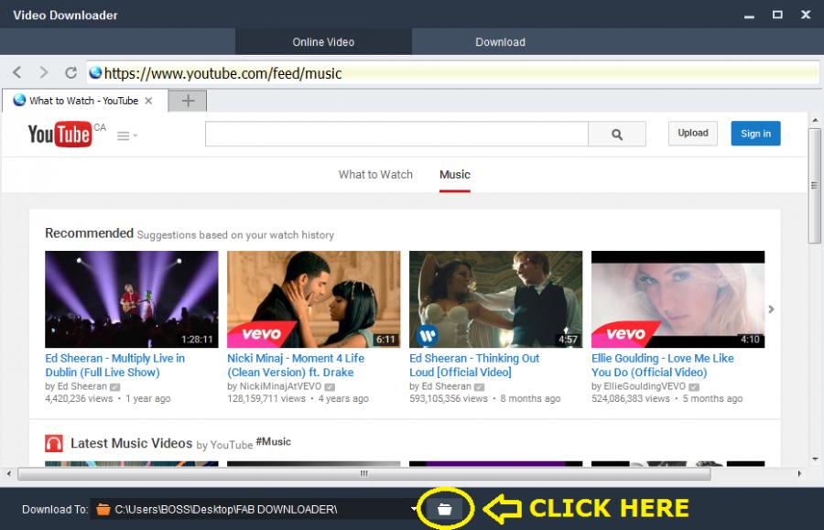This screenshot has height=530, width=824.
Task: Switch to the Online Video tab
Action: click(323, 42)
